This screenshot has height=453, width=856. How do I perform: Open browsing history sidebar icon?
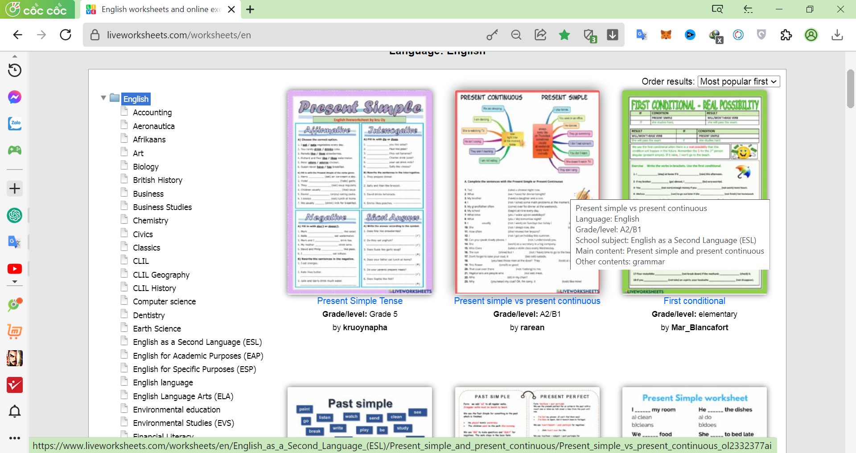[15, 70]
